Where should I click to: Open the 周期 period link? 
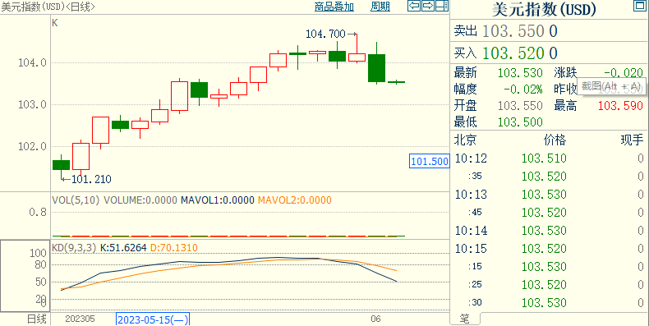click(x=380, y=7)
